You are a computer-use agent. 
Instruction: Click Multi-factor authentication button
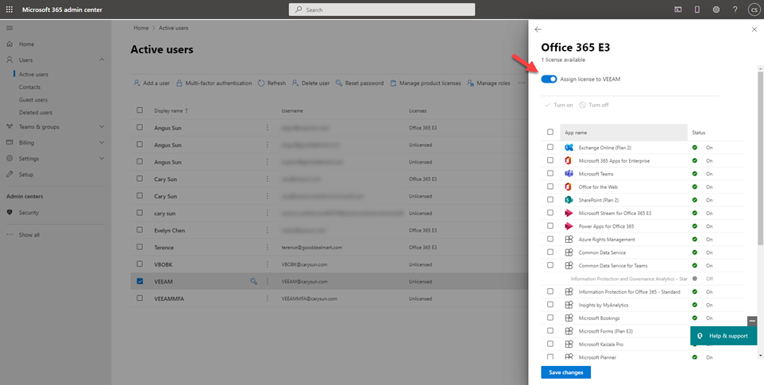214,83
